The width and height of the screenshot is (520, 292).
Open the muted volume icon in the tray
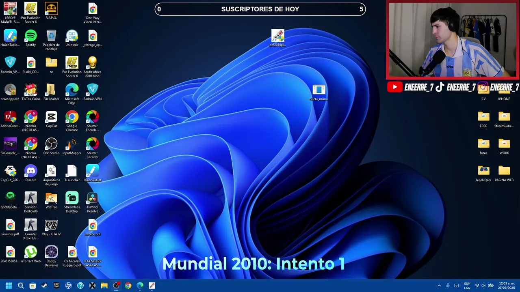click(x=483, y=286)
